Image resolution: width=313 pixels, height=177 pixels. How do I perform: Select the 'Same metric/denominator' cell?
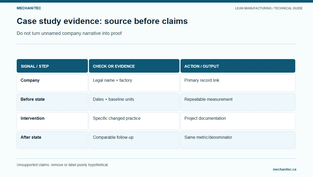click(x=238, y=140)
